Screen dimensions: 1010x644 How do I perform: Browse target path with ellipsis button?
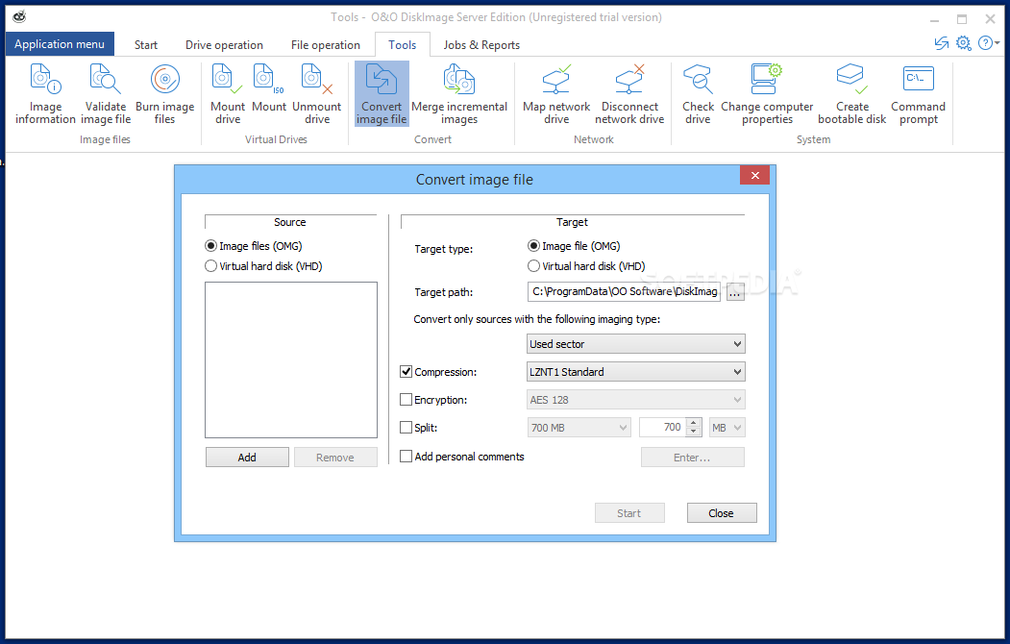735,292
